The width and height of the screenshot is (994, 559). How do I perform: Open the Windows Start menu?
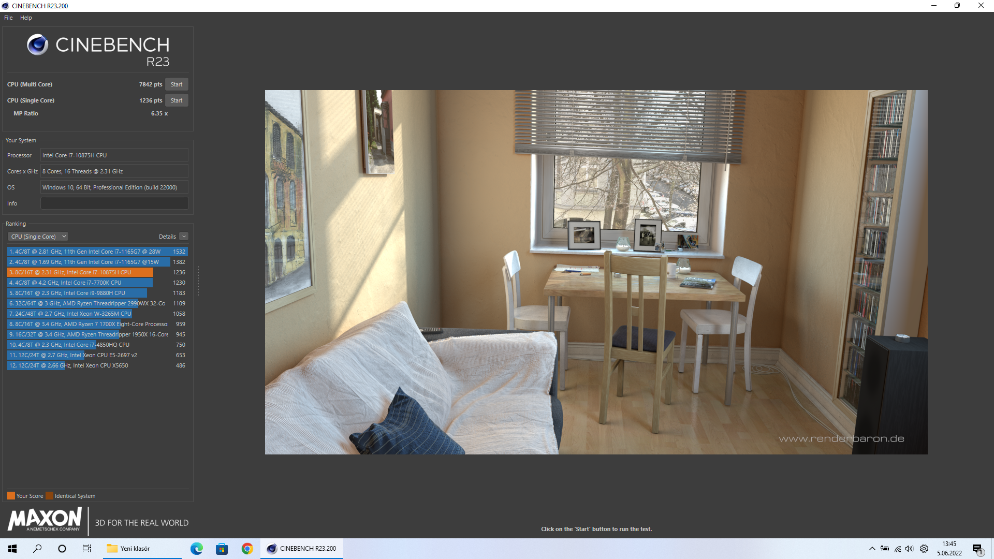click(12, 549)
